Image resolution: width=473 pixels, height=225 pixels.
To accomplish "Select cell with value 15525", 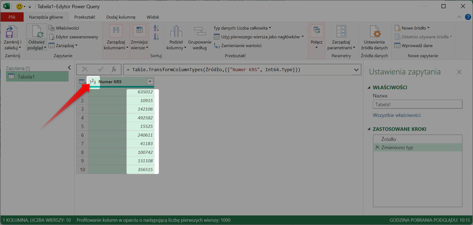I will 121,126.
